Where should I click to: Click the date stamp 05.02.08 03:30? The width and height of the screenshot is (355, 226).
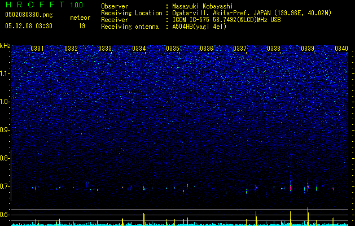[x=29, y=26]
